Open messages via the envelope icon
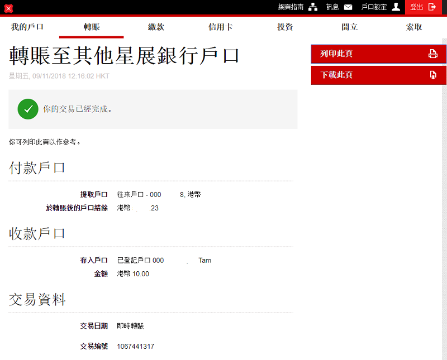Viewport: 447px width, 360px height. coord(348,7)
